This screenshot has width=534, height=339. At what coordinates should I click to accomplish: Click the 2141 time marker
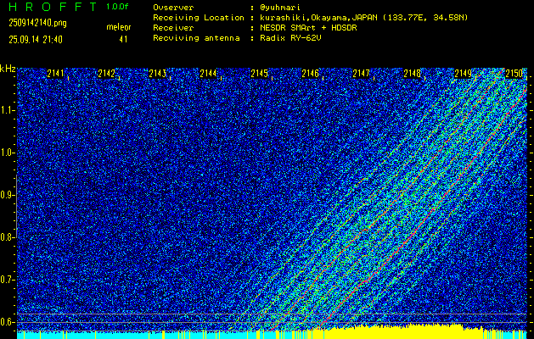pos(55,73)
